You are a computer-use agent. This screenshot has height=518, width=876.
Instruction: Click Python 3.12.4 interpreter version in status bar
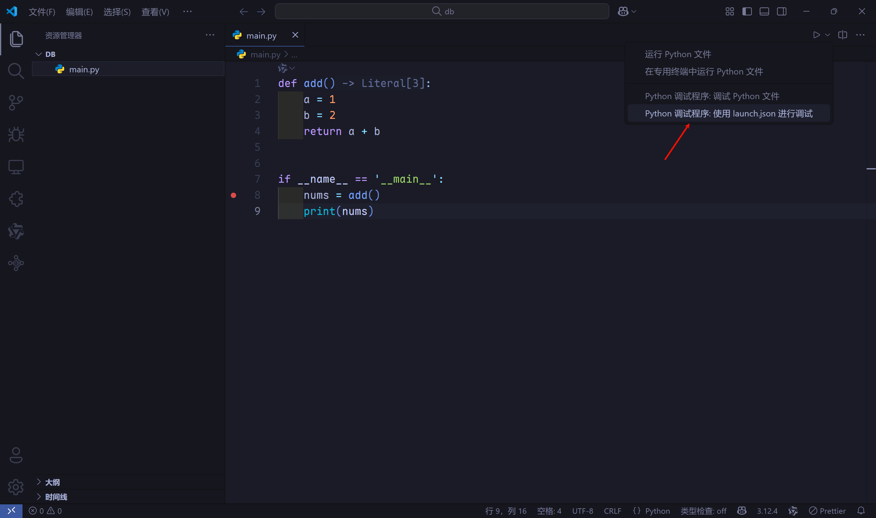click(767, 511)
